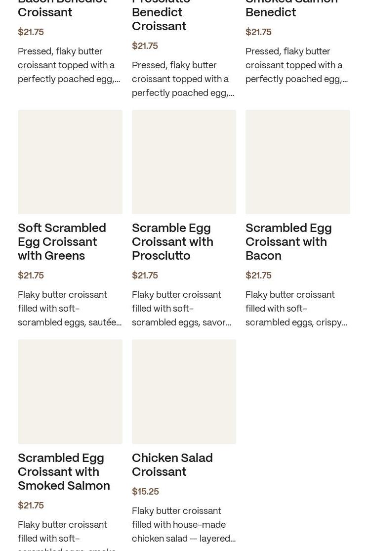
Task: Click the Smoked Salmon Croissant photo
Action: pos(70,391)
